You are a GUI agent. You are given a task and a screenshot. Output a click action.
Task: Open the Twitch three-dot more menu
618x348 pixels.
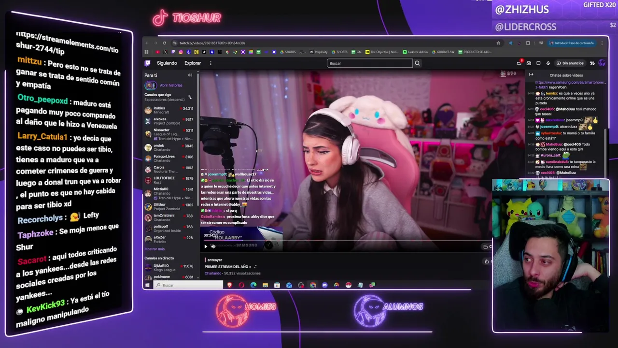click(211, 63)
